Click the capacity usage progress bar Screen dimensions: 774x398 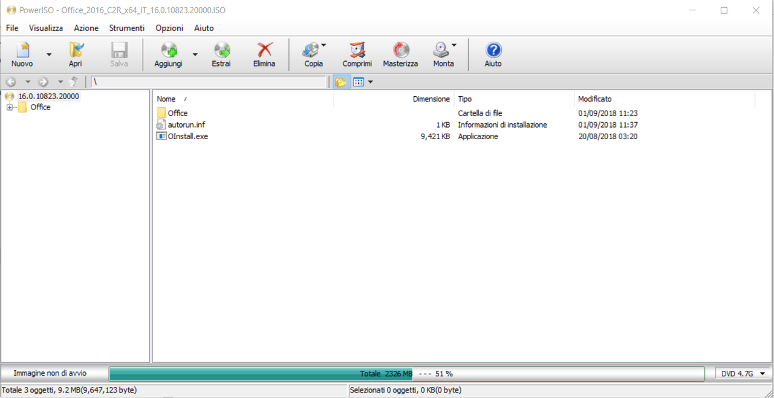point(406,374)
